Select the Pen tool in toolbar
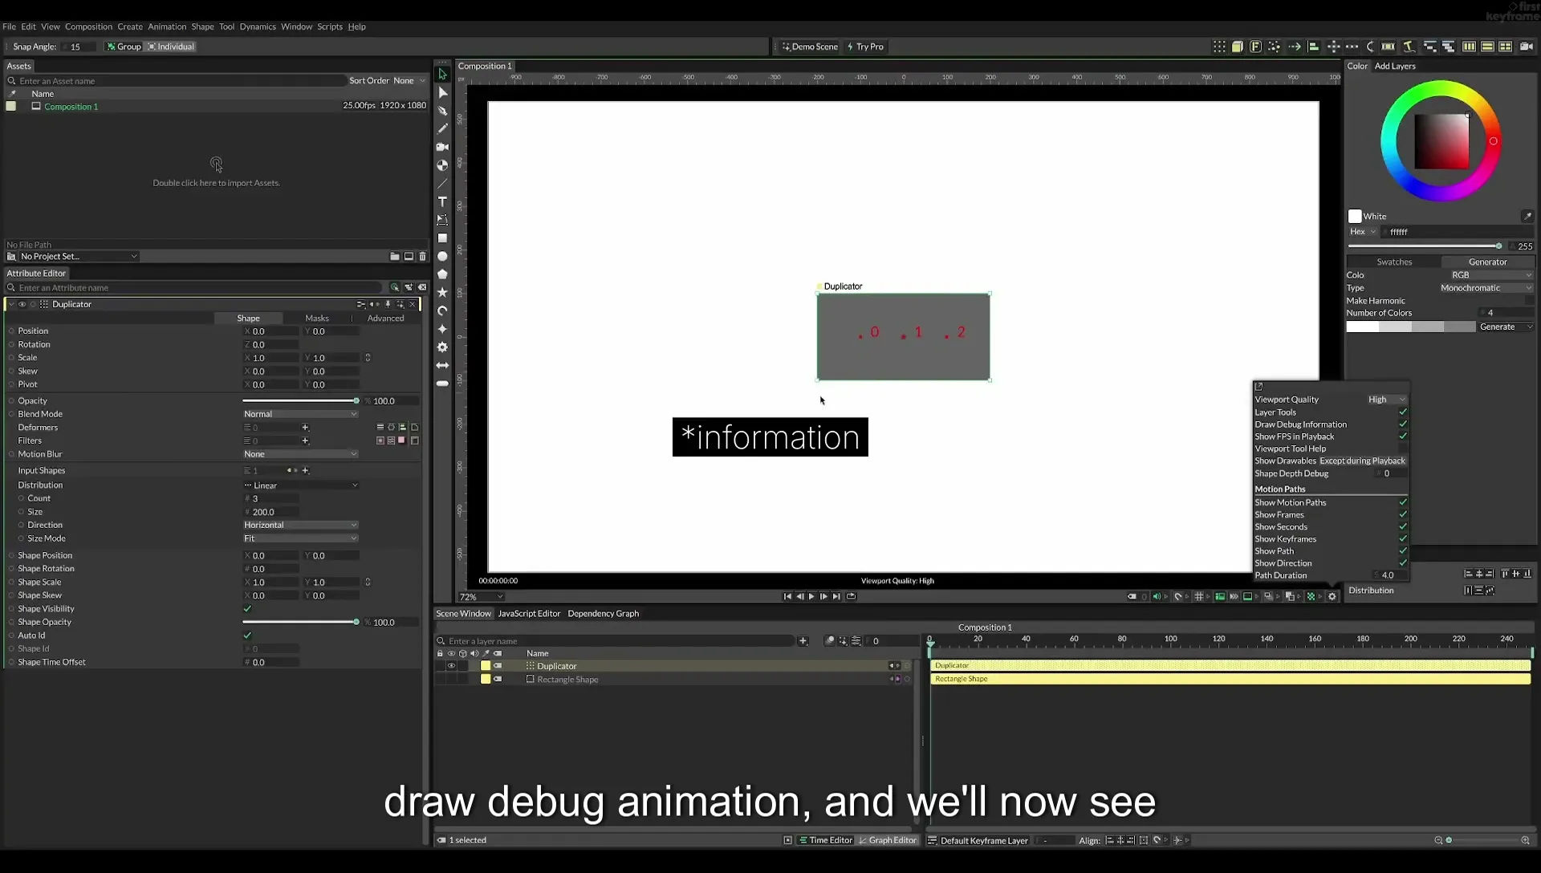1541x873 pixels. [442, 111]
